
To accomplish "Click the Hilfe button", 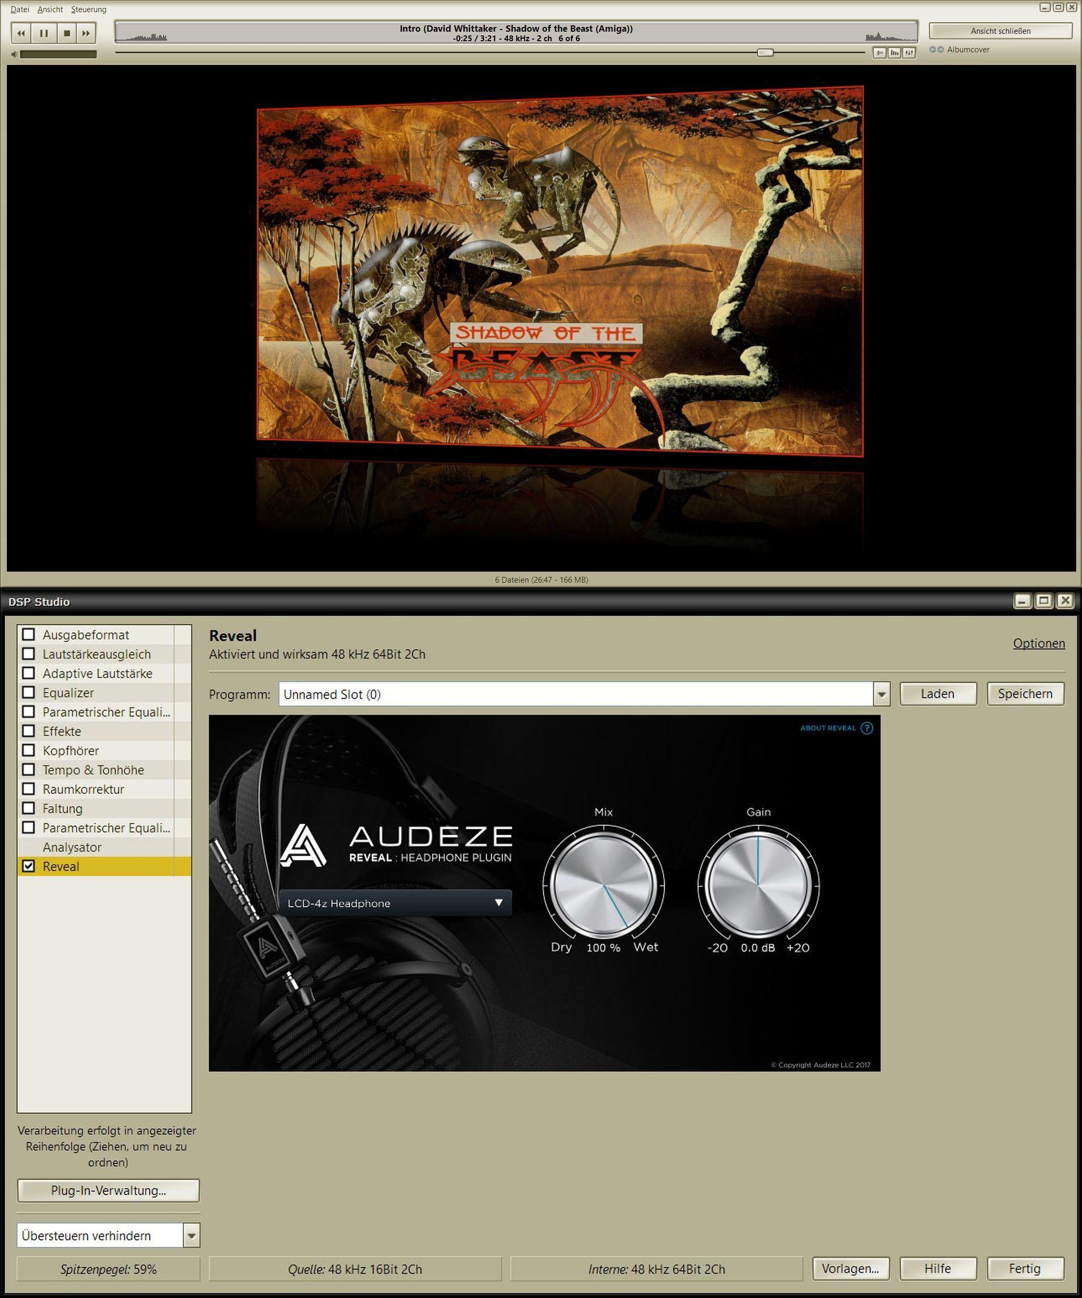I will coord(938,1268).
